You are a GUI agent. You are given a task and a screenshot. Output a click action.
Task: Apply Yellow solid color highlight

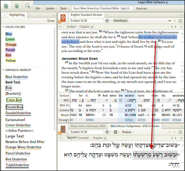pos(11,61)
